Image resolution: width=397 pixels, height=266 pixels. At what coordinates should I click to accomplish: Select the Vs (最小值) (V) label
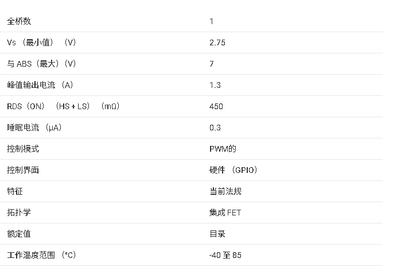pyautogui.click(x=41, y=43)
